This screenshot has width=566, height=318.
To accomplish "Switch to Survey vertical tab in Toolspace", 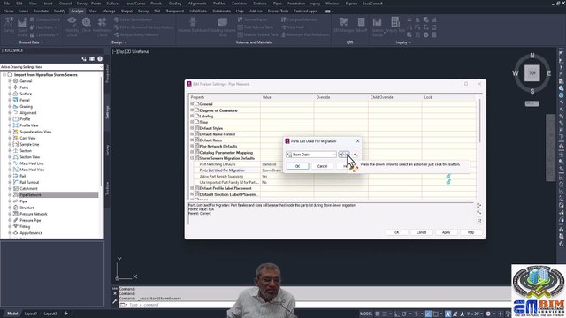I will pos(107,150).
